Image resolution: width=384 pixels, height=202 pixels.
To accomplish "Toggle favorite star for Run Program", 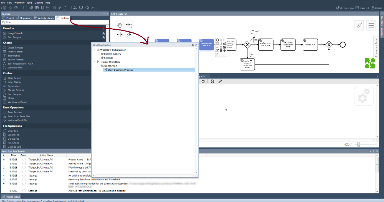I will click(103, 37).
